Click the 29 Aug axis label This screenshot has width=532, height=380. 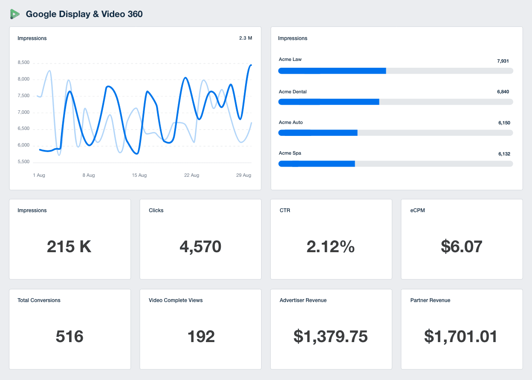tap(243, 175)
